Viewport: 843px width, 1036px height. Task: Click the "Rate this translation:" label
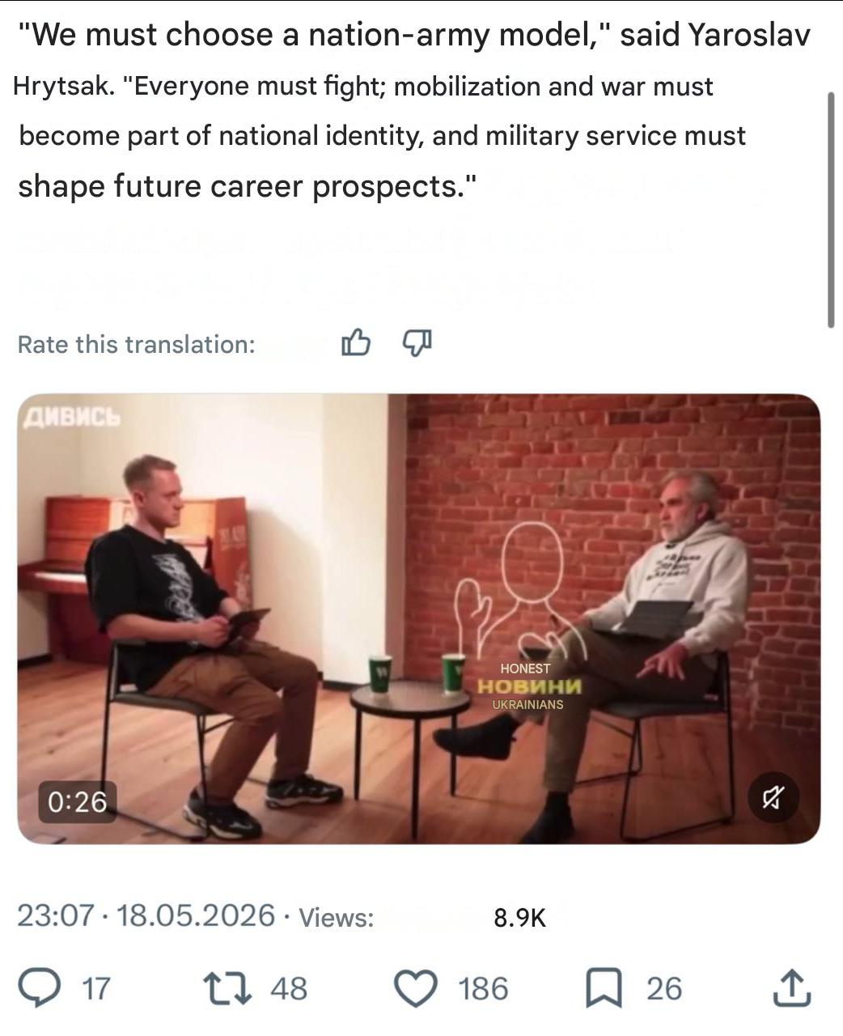click(136, 345)
